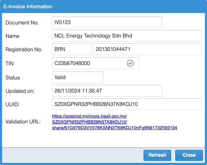
Task: Click the Registration No. label
Action: coord(24,49)
